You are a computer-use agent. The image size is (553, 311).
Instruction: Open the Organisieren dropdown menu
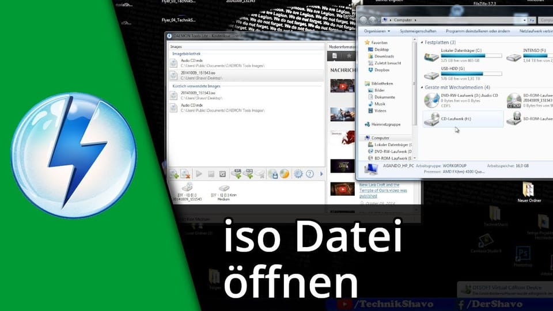[x=377, y=31]
